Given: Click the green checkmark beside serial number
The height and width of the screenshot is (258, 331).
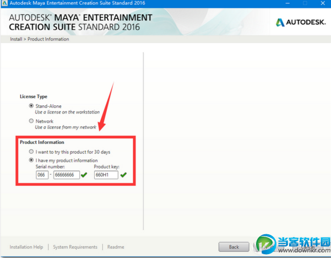Looking at the screenshot, I should (x=84, y=175).
